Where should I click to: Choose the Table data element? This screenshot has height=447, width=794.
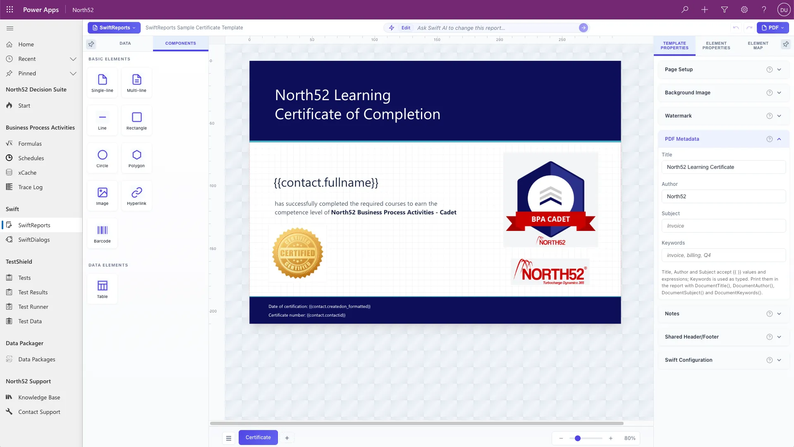tap(102, 289)
